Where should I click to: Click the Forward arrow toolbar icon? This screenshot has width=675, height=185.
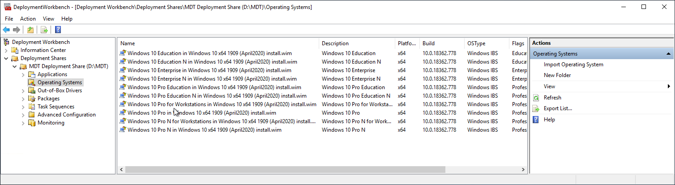[x=17, y=30]
